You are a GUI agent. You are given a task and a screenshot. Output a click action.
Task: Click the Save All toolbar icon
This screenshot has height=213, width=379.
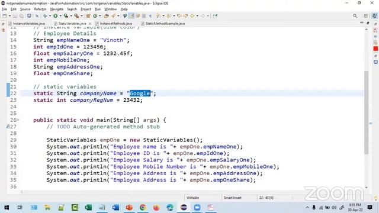click(21, 16)
